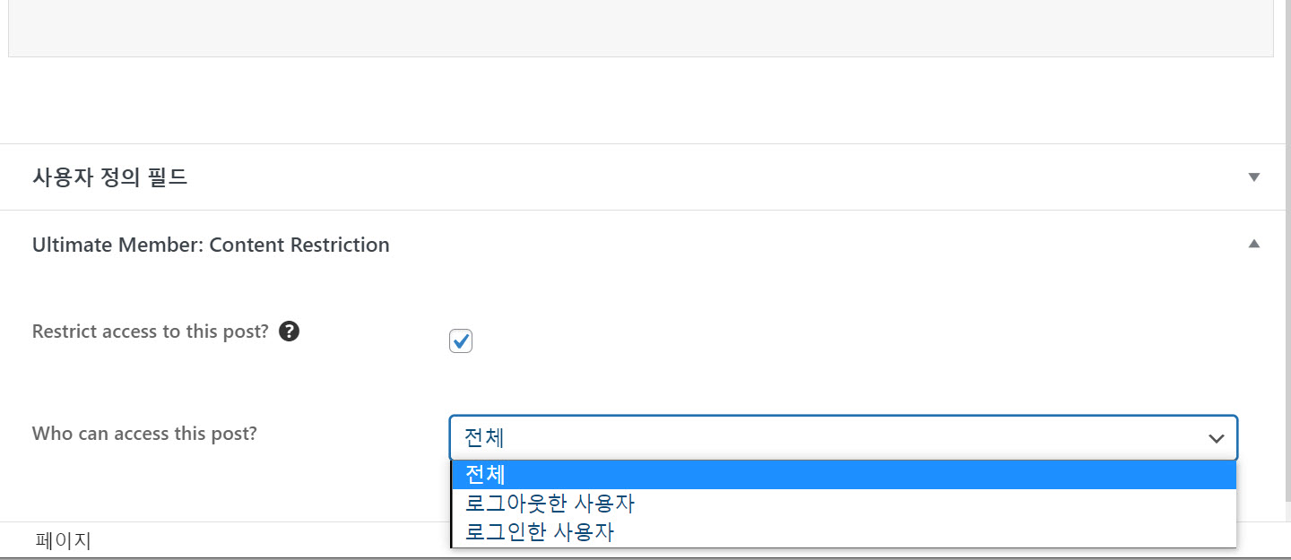Open the restriction help tooltip icon
The width and height of the screenshot is (1291, 560).
pos(289,331)
